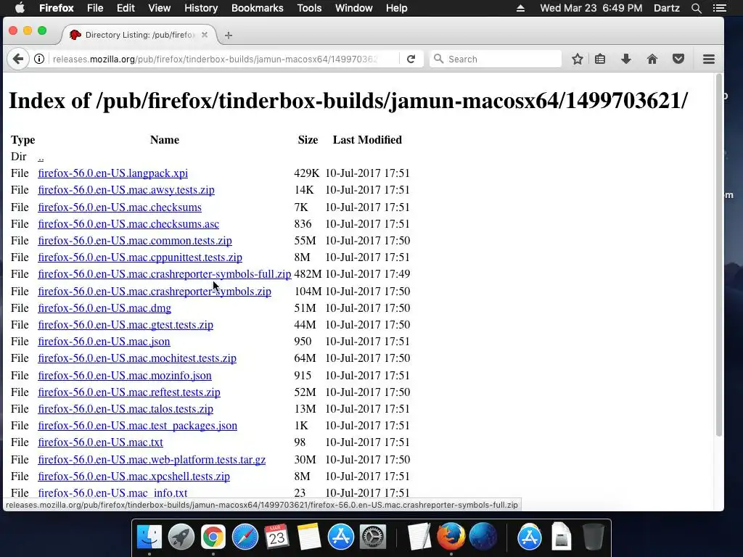Open the View menu
This screenshot has height=557, width=743.
159,8
